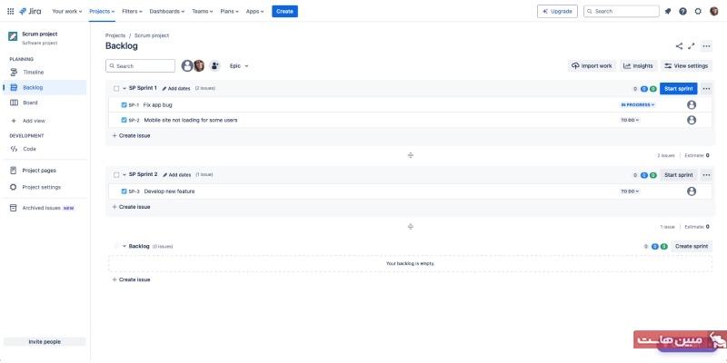Click the blue Create button
The width and height of the screenshot is (727, 363).
284,11
